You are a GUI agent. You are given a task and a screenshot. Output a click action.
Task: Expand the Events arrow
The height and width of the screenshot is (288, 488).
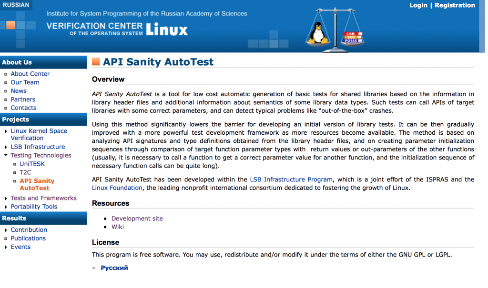(6, 247)
